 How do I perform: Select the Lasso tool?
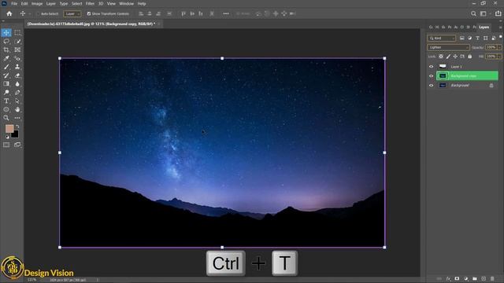(6, 42)
